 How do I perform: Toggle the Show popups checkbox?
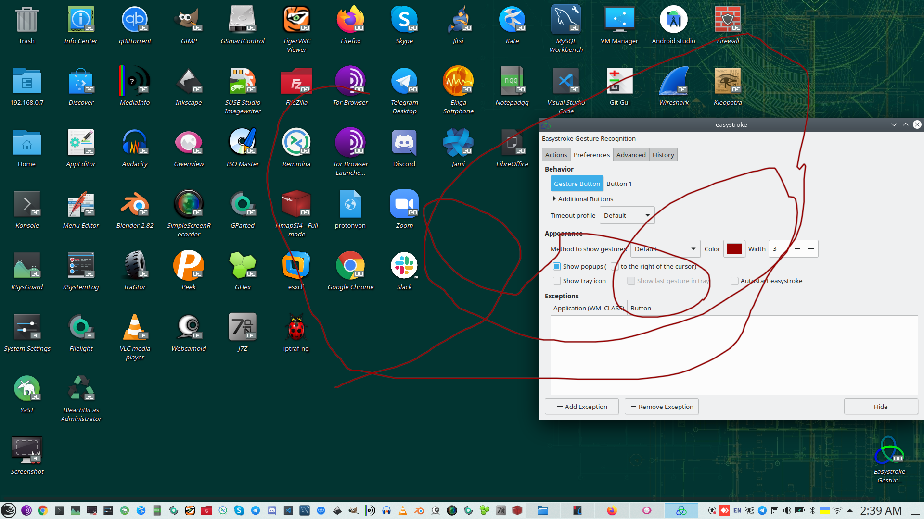pyautogui.click(x=557, y=266)
